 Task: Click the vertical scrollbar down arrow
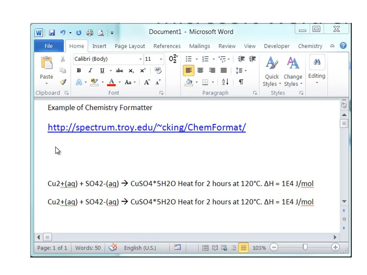pyautogui.click(x=344, y=201)
